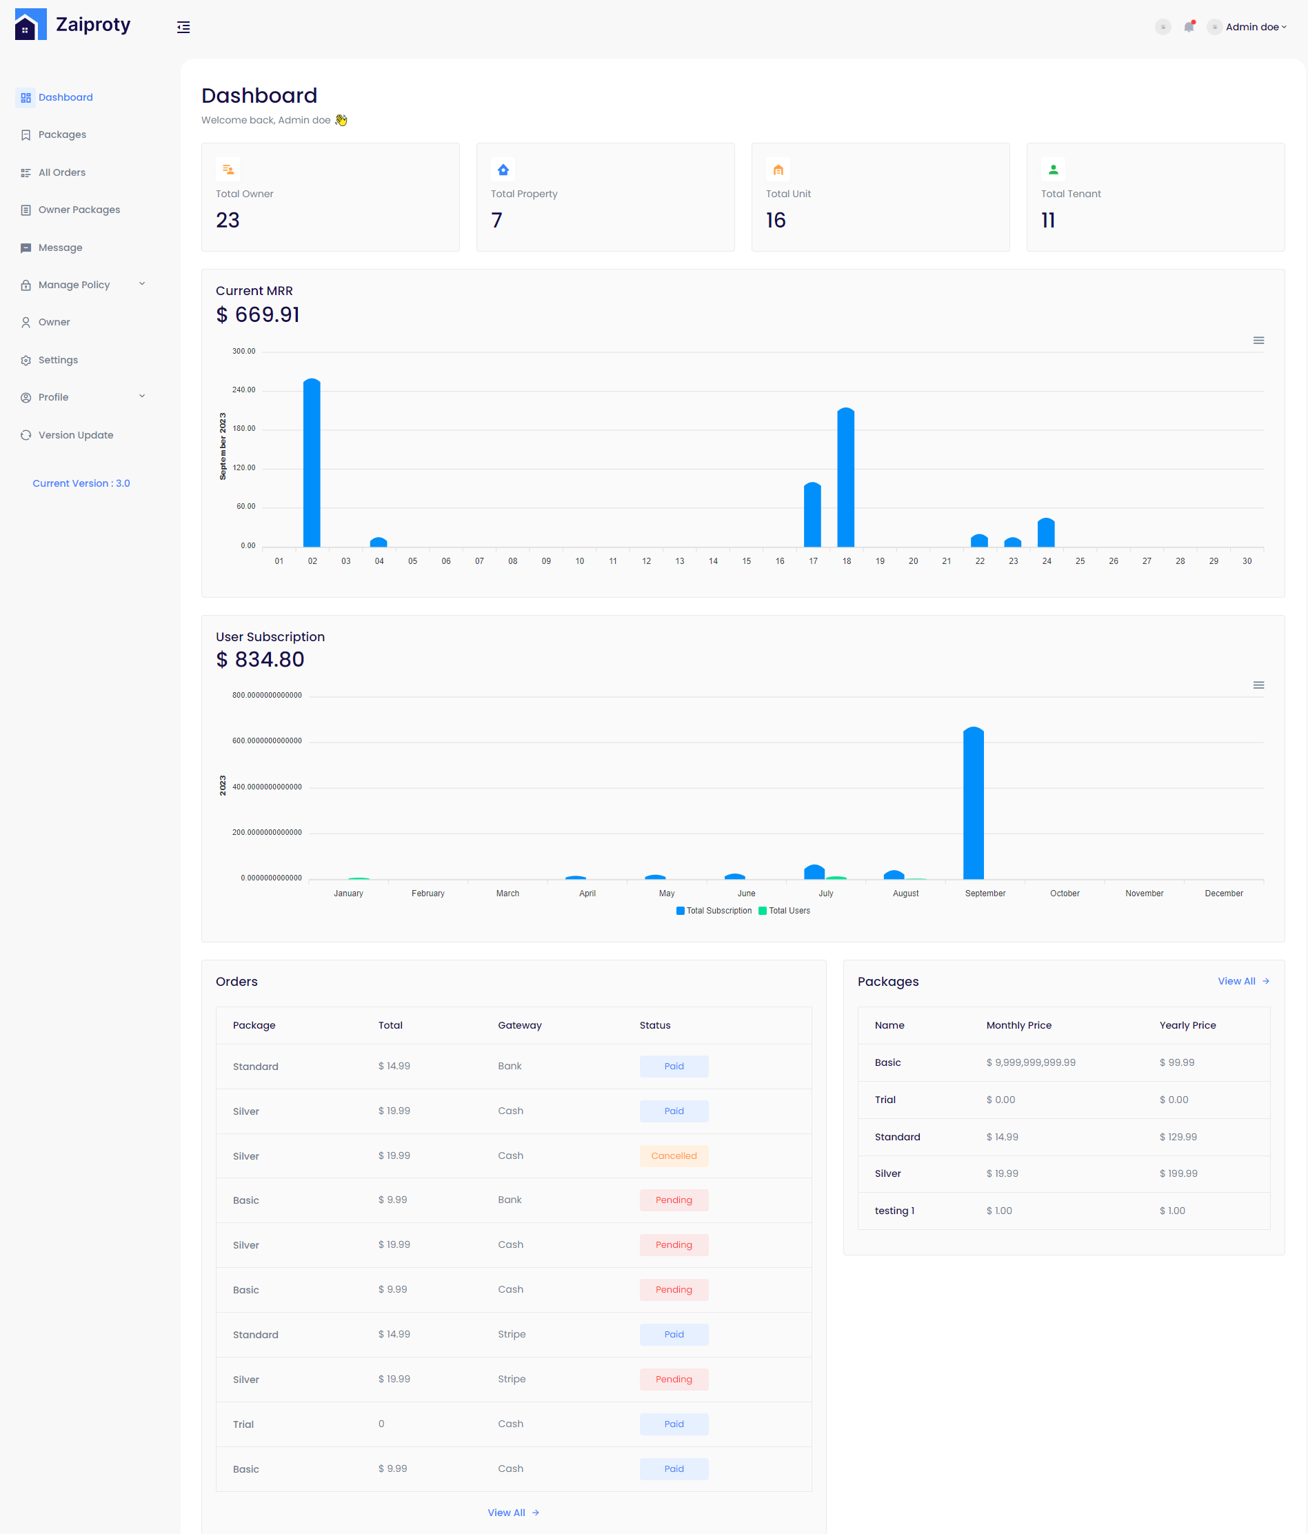
Task: Click the day 17 MRR bar
Action: (813, 515)
